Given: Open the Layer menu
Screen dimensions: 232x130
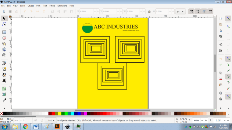Looking at the screenshot, I should tap(23, 6).
